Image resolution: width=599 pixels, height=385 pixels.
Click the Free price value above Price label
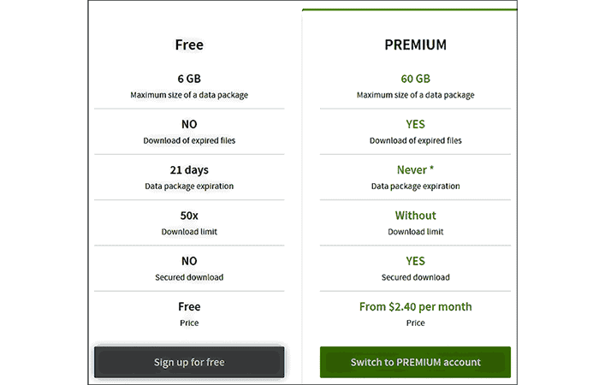pos(189,306)
